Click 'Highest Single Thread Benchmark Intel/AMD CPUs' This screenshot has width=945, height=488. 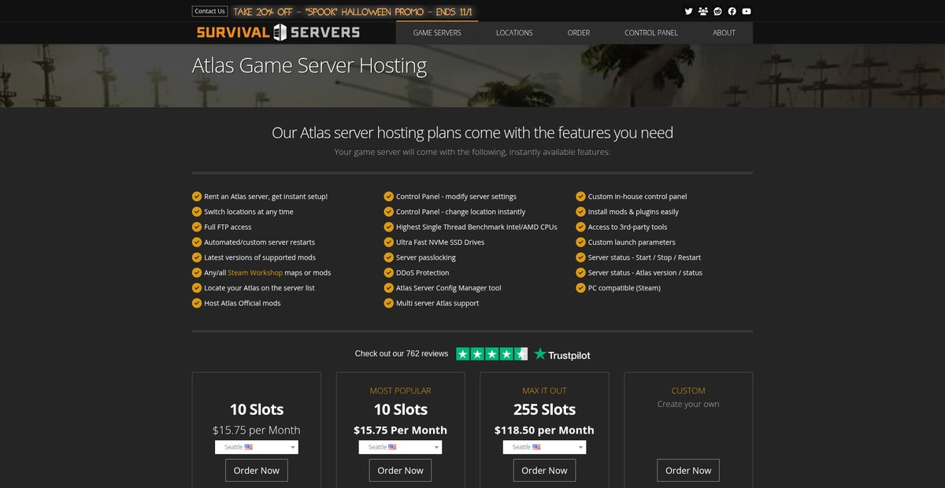[x=476, y=227]
